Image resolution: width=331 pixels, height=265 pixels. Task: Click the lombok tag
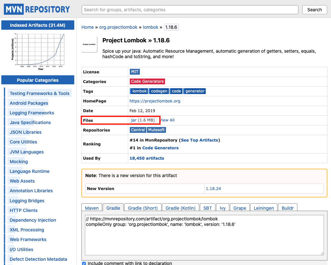pyautogui.click(x=139, y=91)
